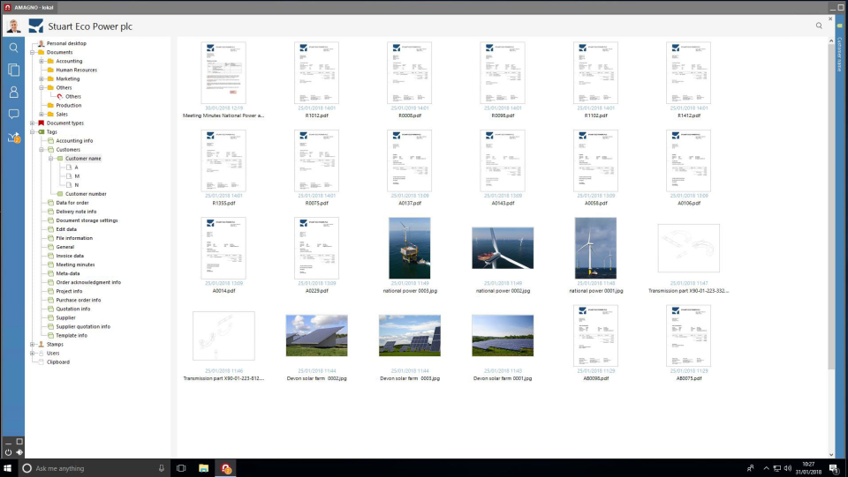Select the R1412.pdf document thumbnail
The width and height of the screenshot is (848, 477).
click(688, 73)
